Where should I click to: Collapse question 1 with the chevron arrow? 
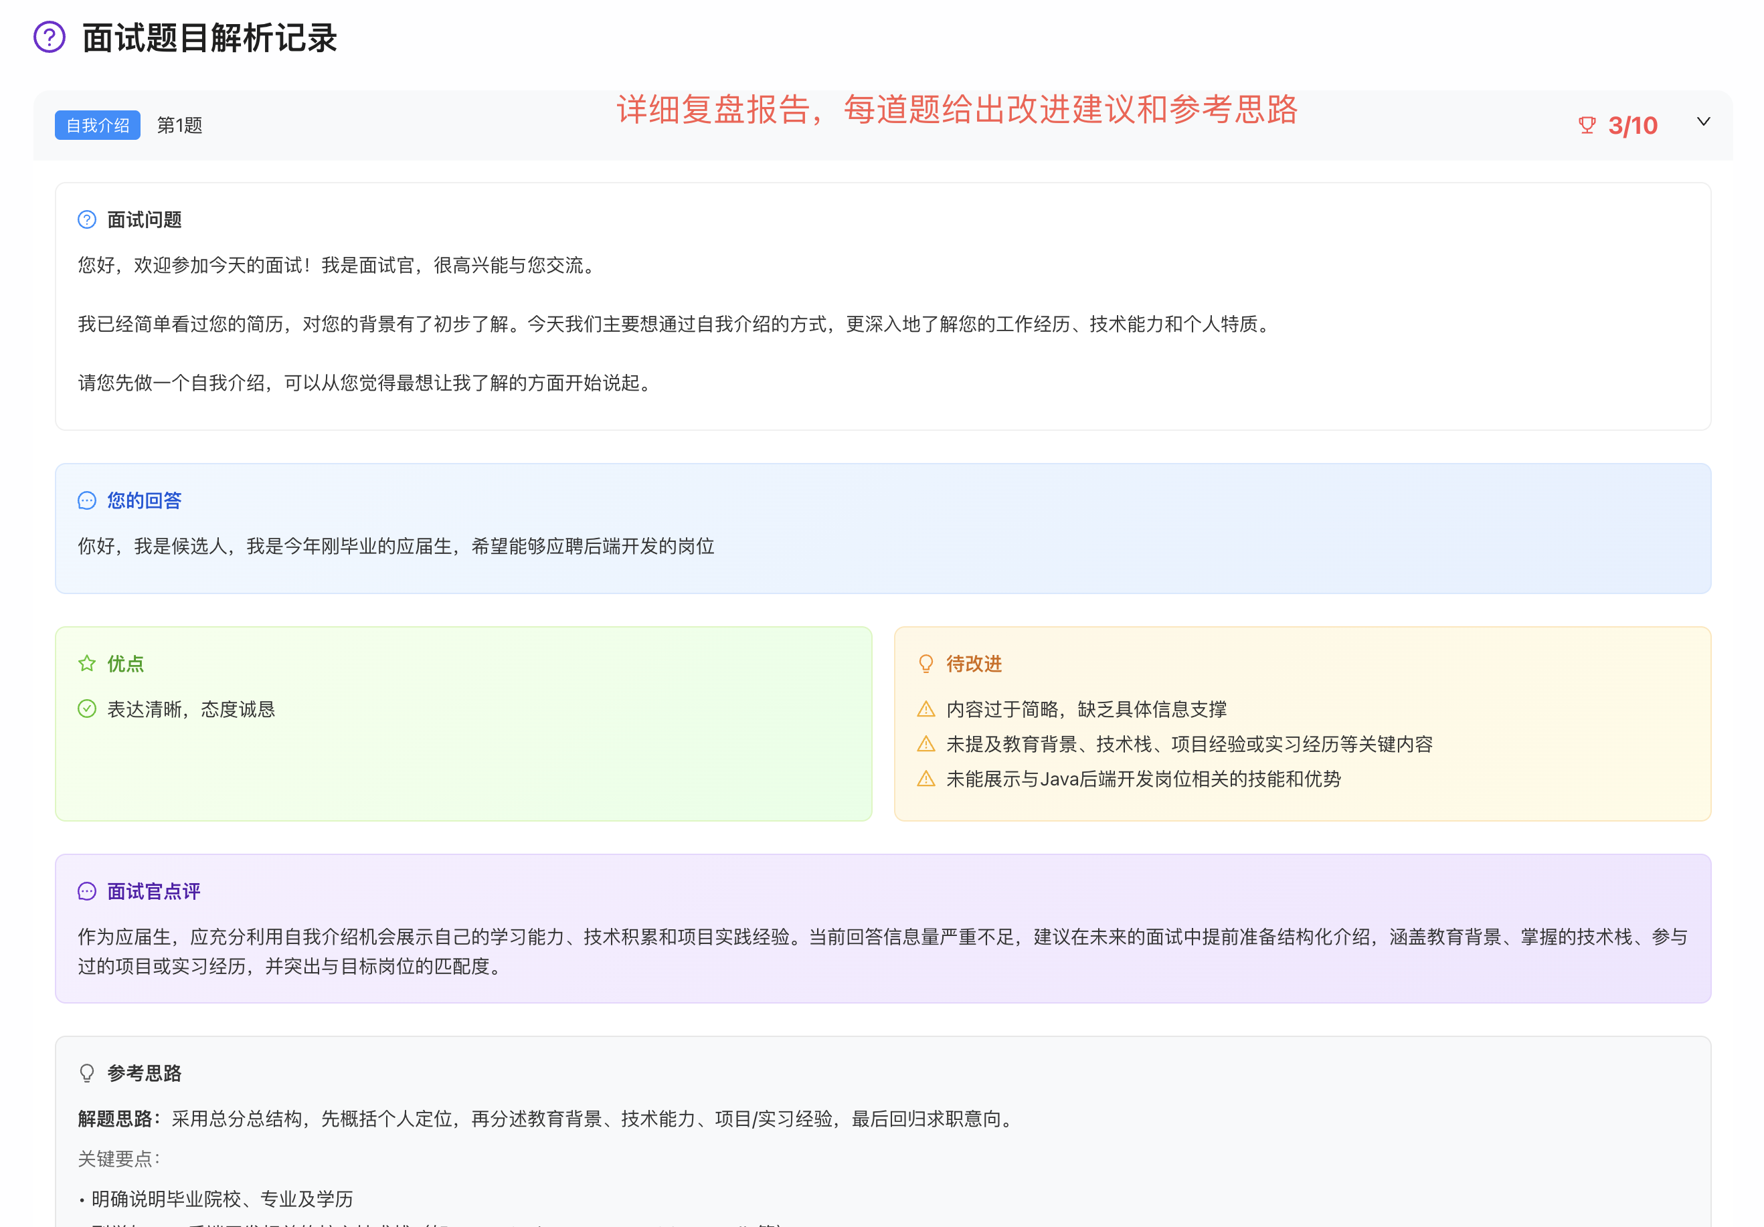pos(1703,122)
